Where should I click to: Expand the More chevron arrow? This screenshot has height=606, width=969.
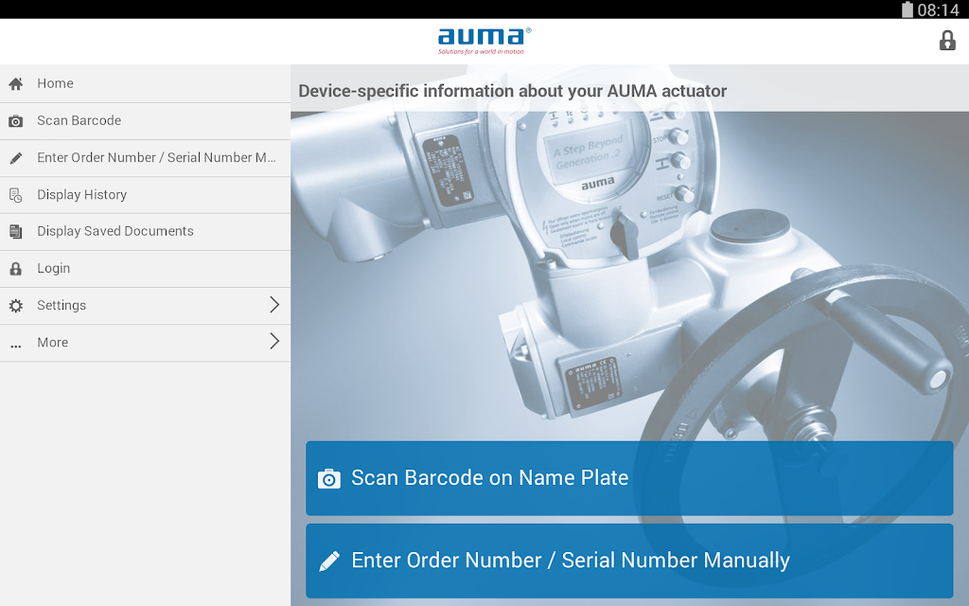coord(275,341)
